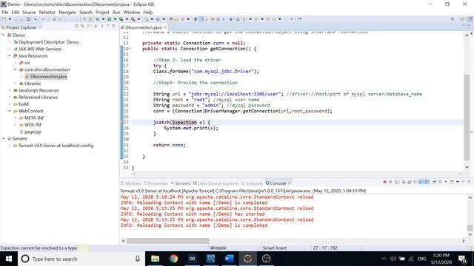Open the Window menu
This screenshot has width=474, height=266.
(132, 12)
